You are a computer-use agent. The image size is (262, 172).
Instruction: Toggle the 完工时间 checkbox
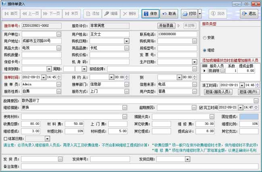(201, 108)
